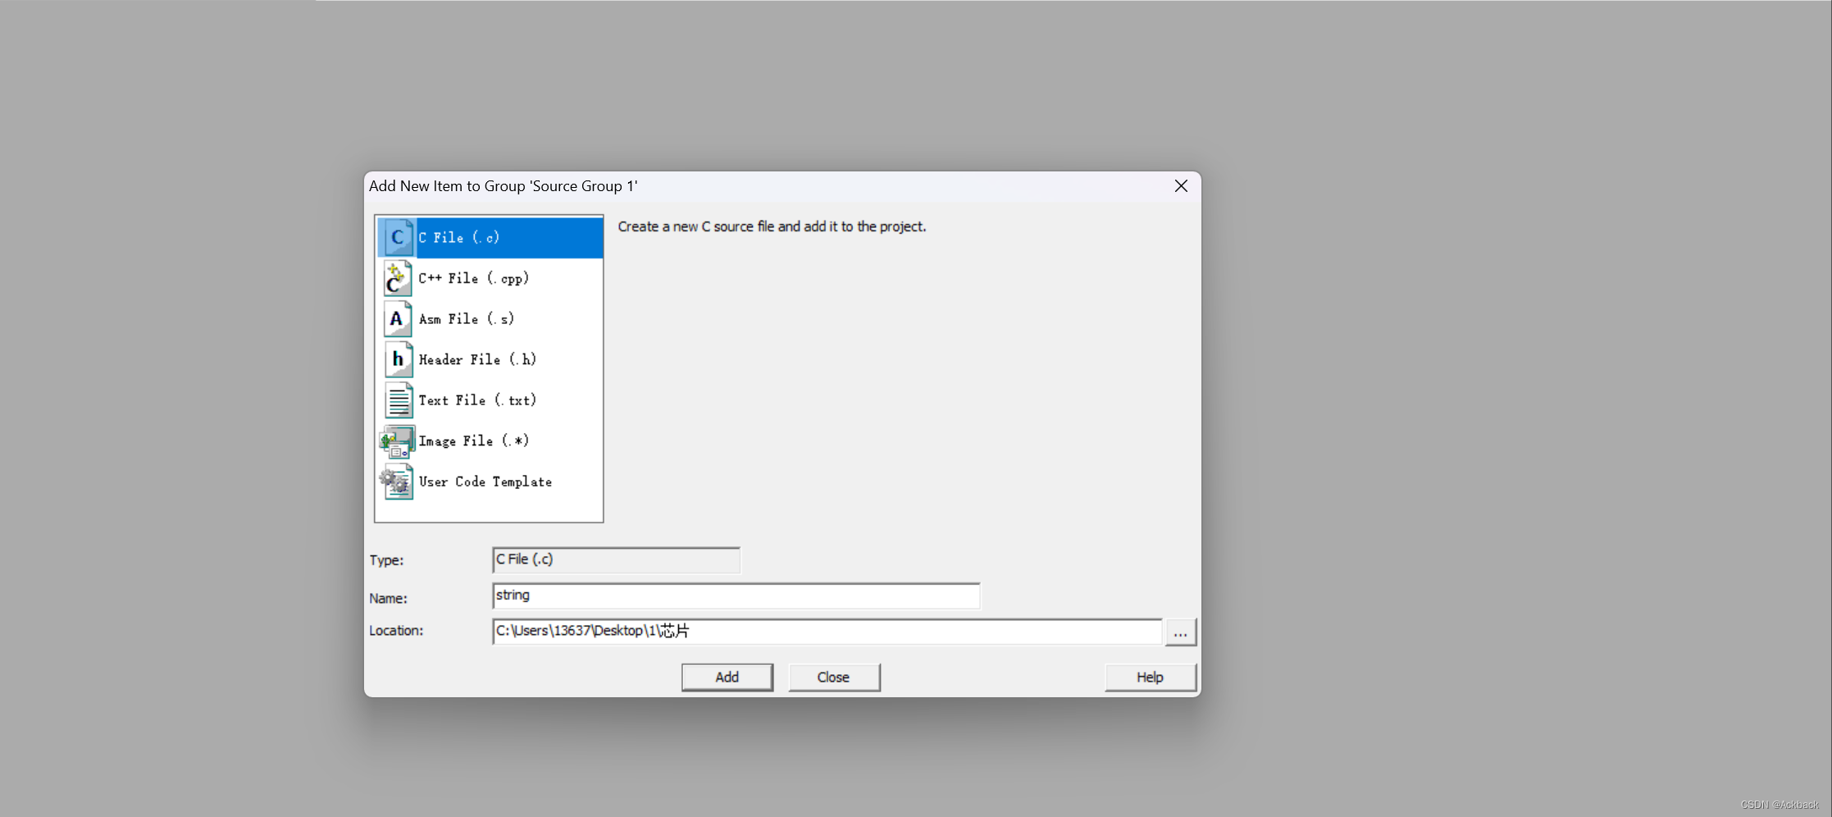
Task: Close the Add New Item dialog with X
Action: tap(1181, 186)
